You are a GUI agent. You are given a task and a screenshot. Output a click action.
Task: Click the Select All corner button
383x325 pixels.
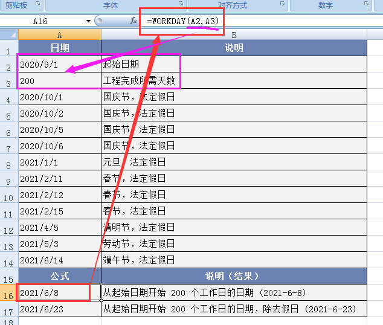[9, 34]
